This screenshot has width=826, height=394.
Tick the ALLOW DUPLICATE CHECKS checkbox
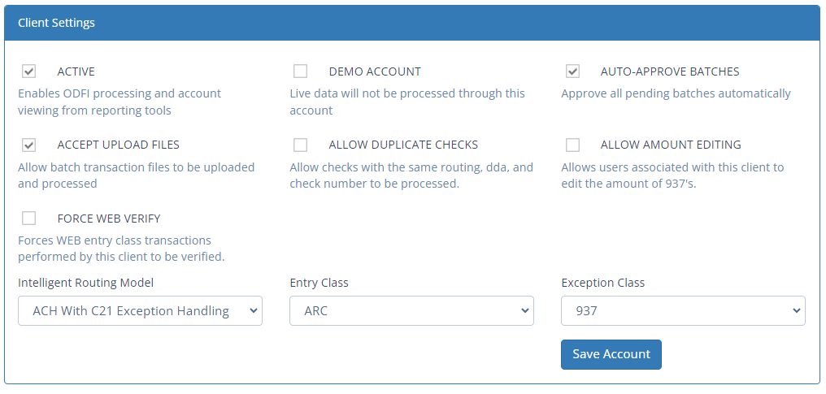coord(301,145)
